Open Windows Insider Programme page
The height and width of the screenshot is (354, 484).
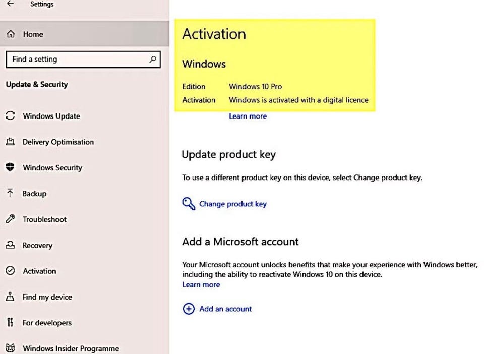[x=71, y=348]
